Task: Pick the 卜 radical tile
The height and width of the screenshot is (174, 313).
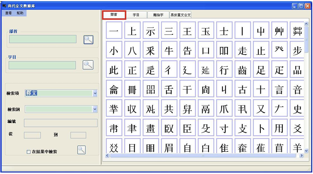Action: (261, 128)
